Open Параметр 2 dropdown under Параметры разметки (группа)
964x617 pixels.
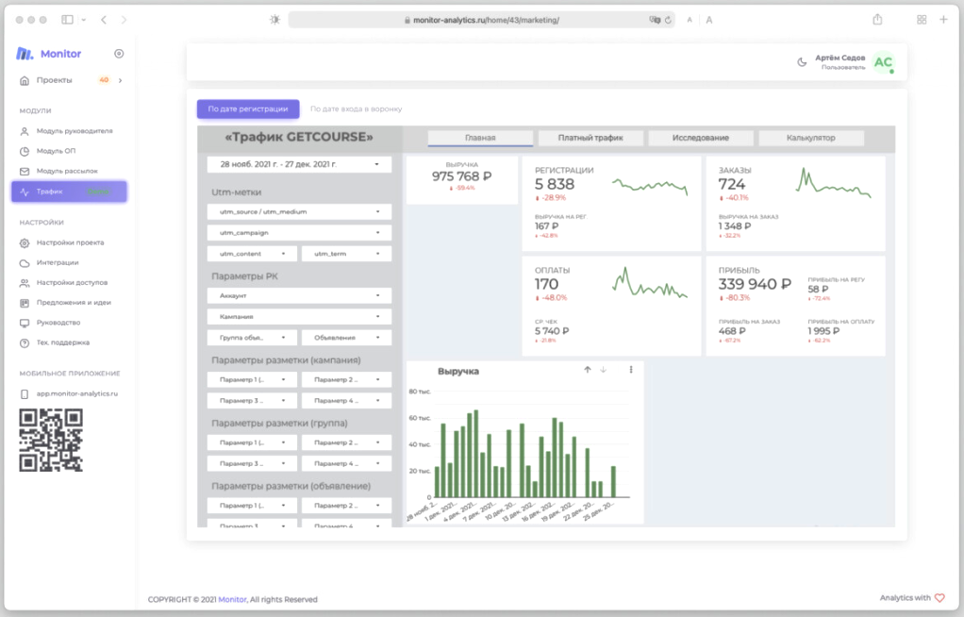click(x=347, y=442)
